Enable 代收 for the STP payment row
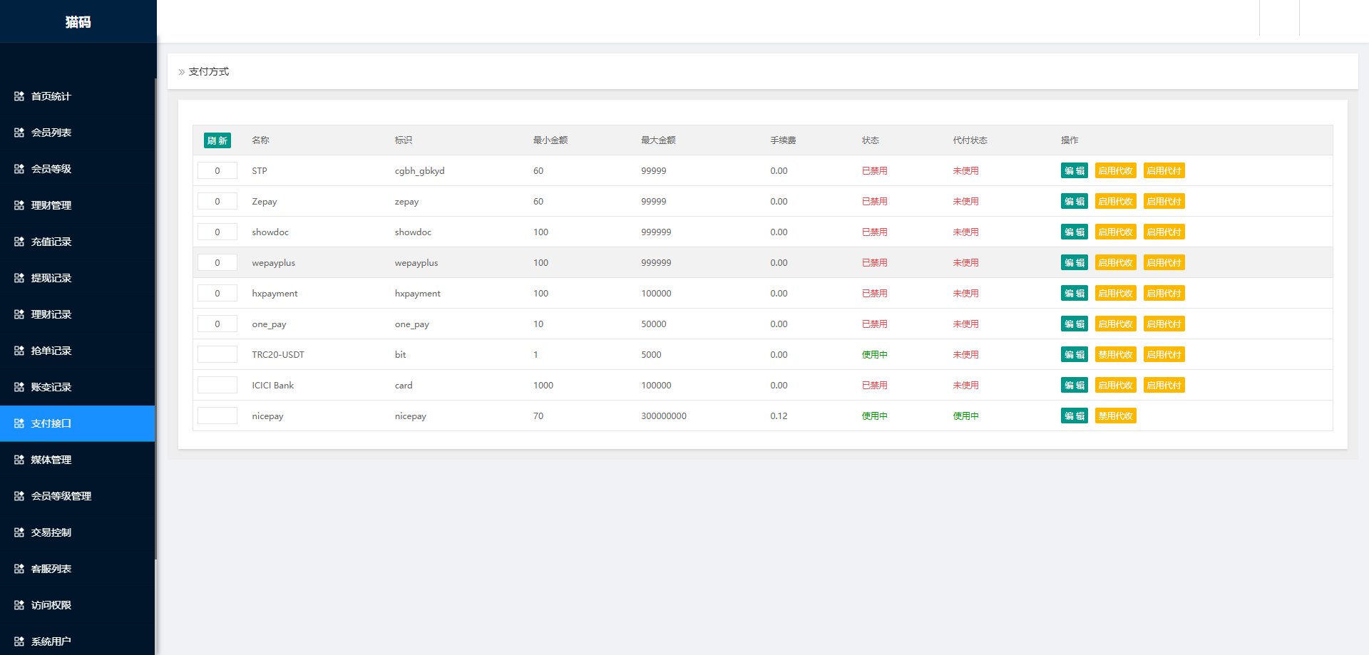Image resolution: width=1369 pixels, height=655 pixels. click(x=1115, y=171)
